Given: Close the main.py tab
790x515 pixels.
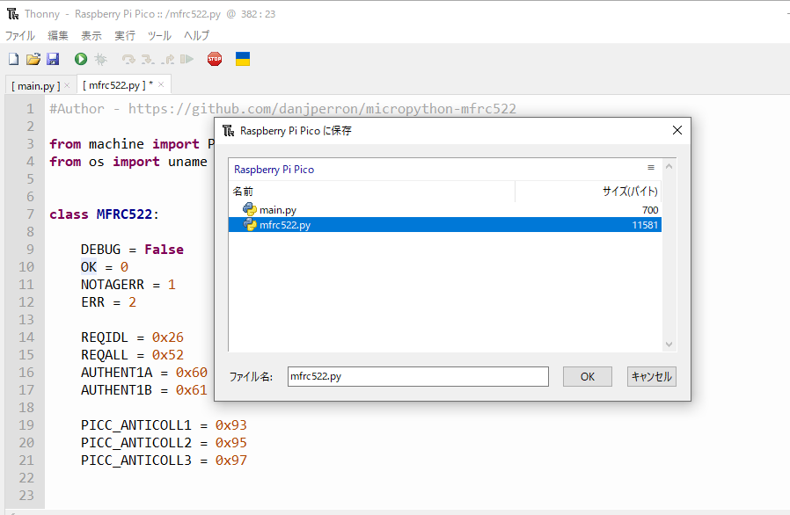Looking at the screenshot, I should point(67,85).
